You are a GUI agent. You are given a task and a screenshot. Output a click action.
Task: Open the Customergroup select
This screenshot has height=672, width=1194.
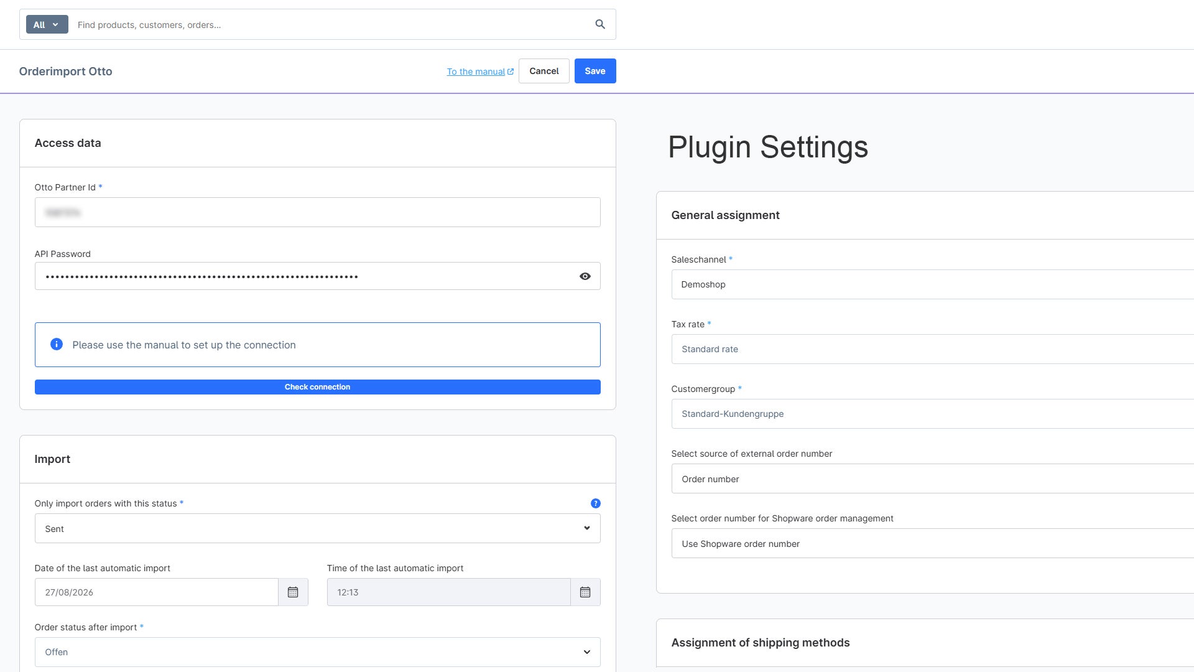tap(933, 414)
